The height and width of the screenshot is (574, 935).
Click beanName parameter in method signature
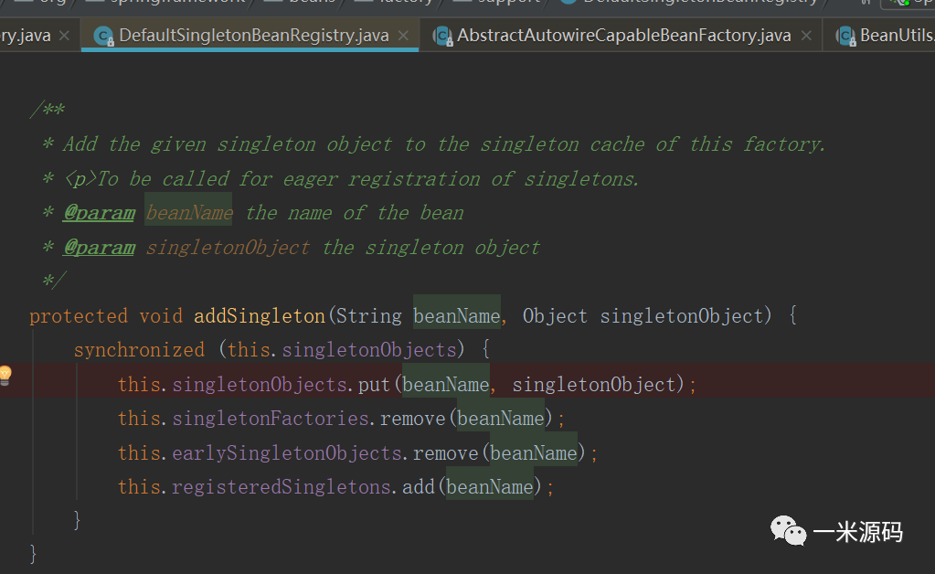pyautogui.click(x=457, y=316)
